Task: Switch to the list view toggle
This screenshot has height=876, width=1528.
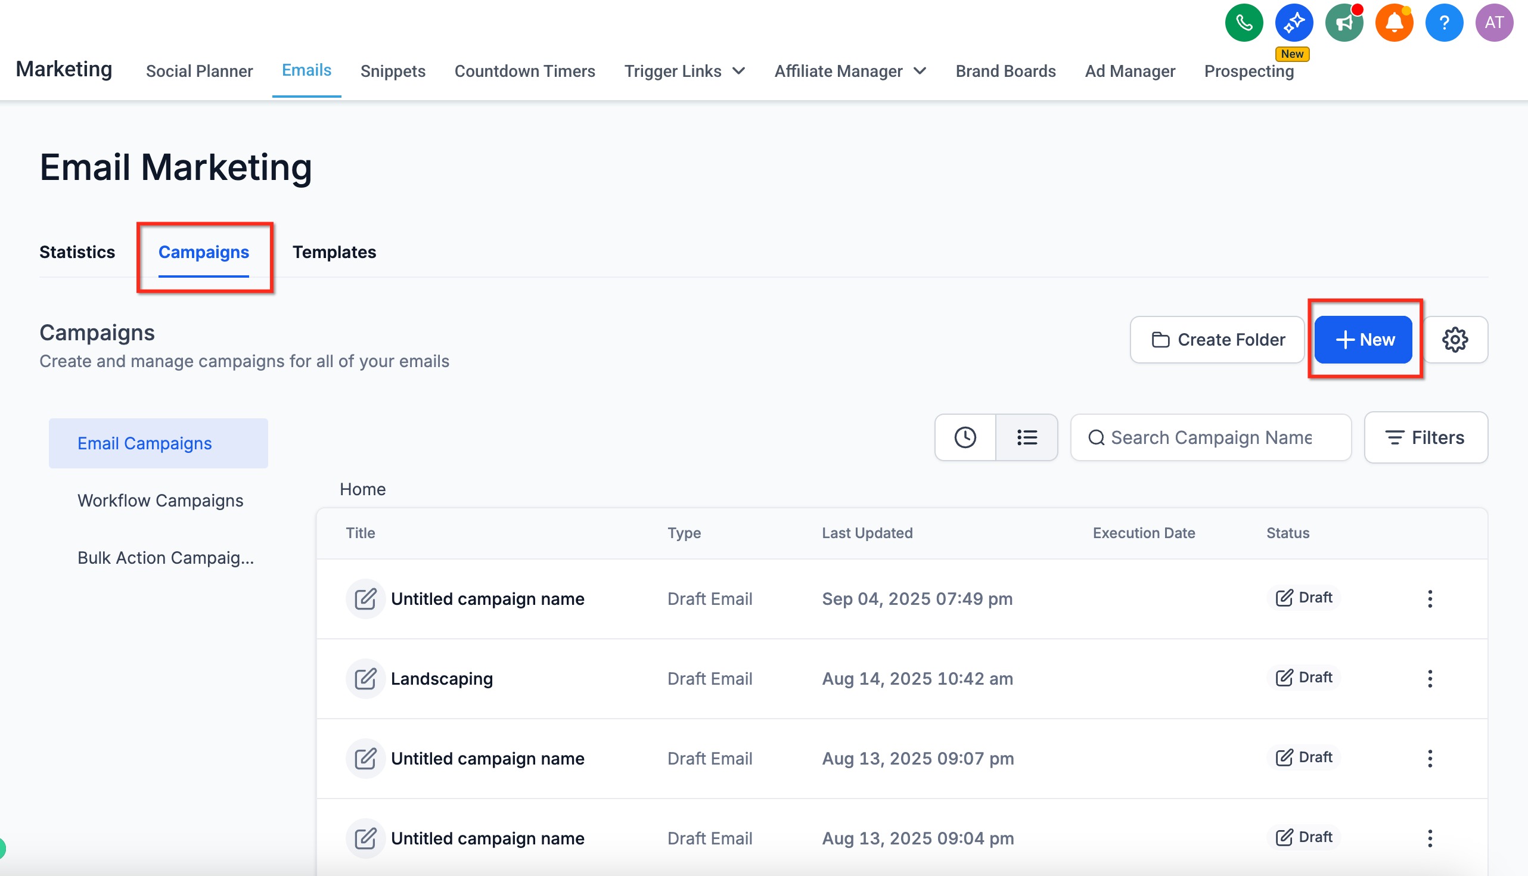Action: coord(1026,437)
